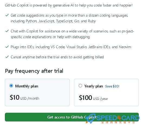
Task: Click the "Monthly plan" label text
Action: coord(27,86)
